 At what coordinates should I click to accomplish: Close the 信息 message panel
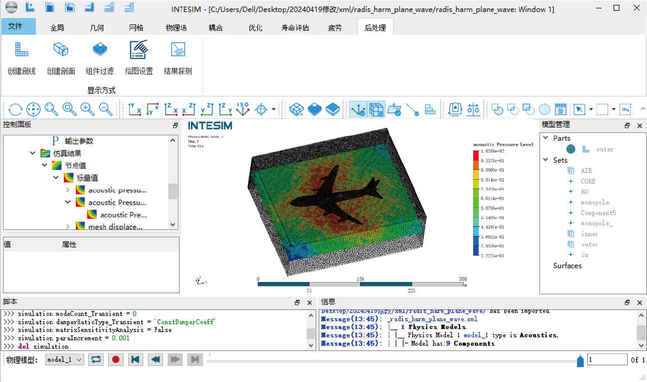coord(640,303)
